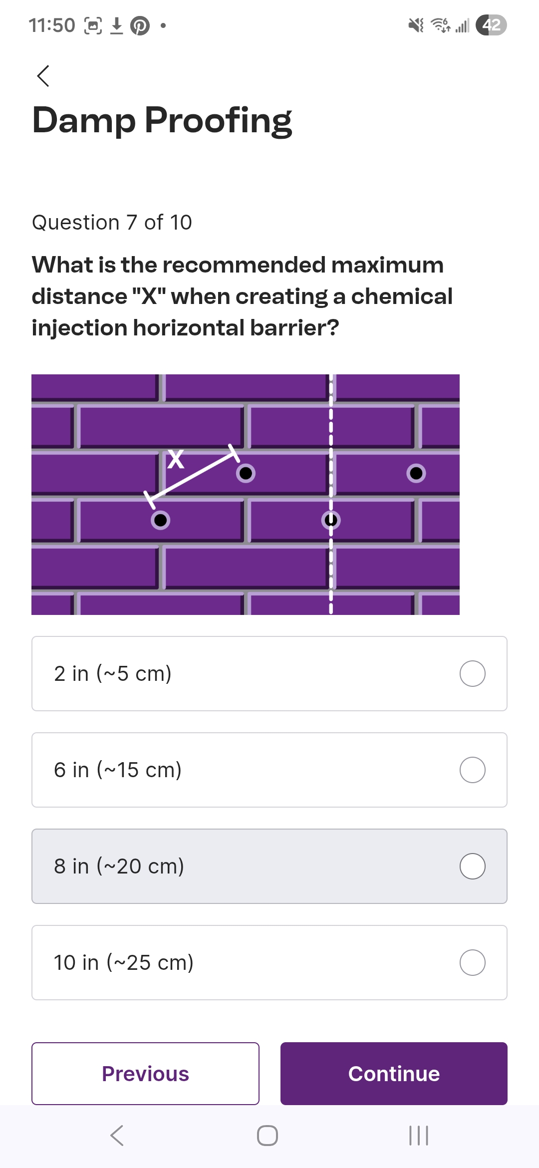Viewport: 539px width, 1168px height.
Task: Tap the back arrow above Damp Proofing
Action: pyautogui.click(x=43, y=76)
